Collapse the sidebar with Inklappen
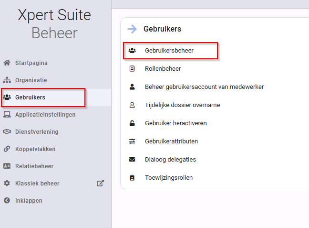Viewport: 309px width, 228px height. [x=23, y=201]
